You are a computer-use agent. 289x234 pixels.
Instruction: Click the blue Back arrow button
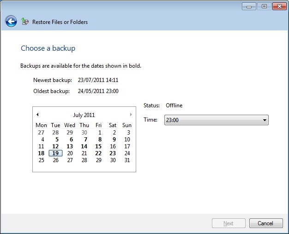coord(11,21)
